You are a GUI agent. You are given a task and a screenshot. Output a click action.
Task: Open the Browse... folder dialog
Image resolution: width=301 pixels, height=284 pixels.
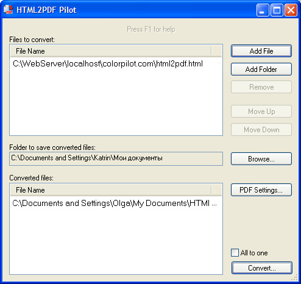261,159
